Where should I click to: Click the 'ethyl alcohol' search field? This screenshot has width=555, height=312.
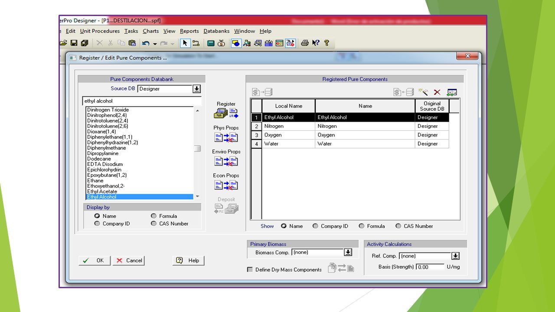coord(142,101)
